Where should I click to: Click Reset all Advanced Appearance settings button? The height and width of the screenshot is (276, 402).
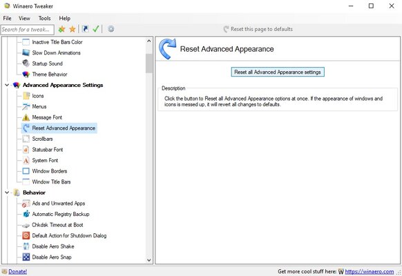pos(278,72)
